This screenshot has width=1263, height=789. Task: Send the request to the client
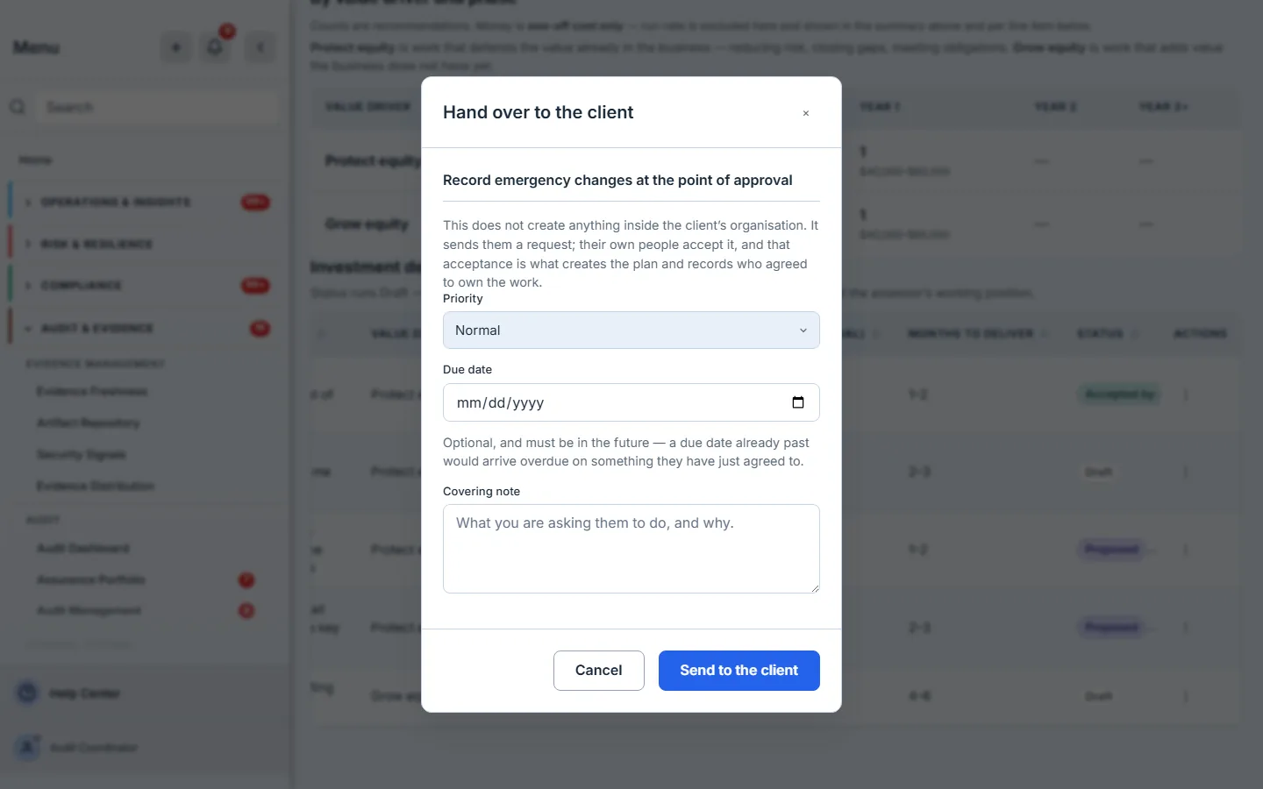tap(739, 671)
